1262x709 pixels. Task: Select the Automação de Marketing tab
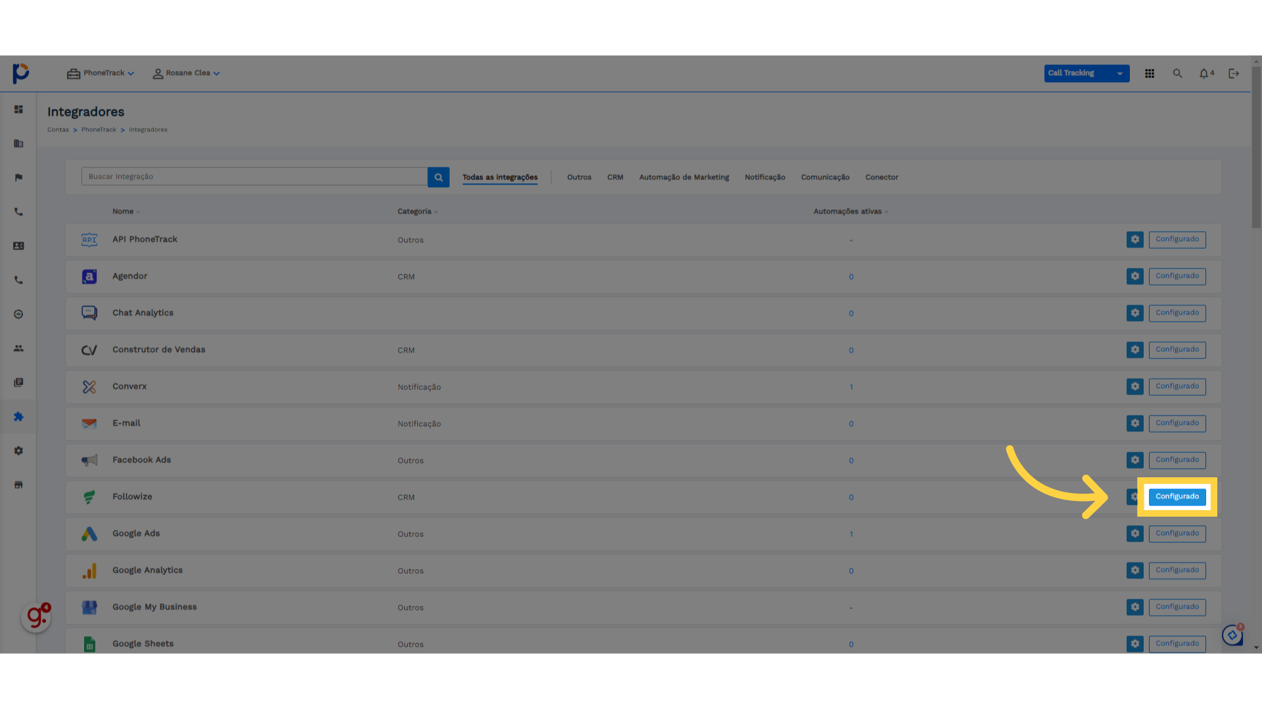tap(684, 177)
